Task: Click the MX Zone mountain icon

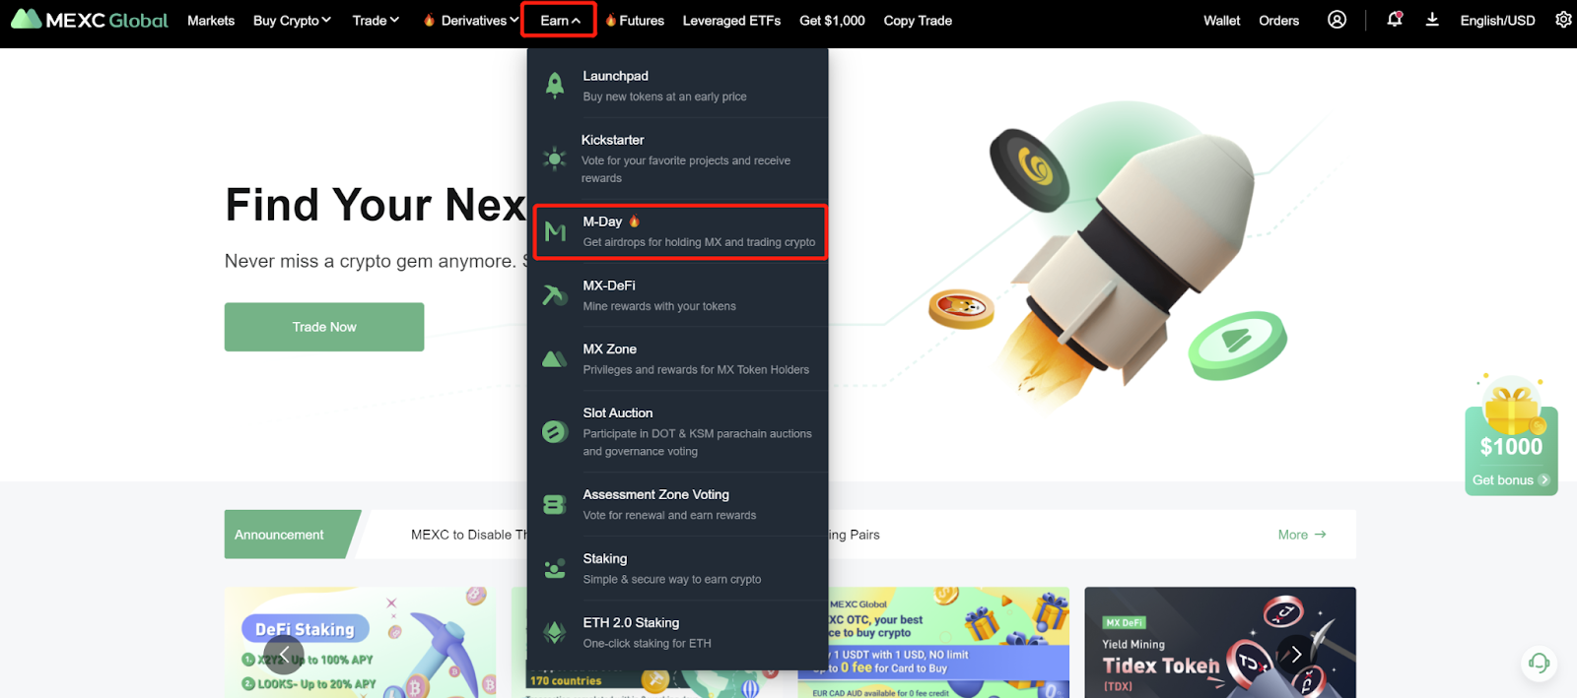Action: 555,359
